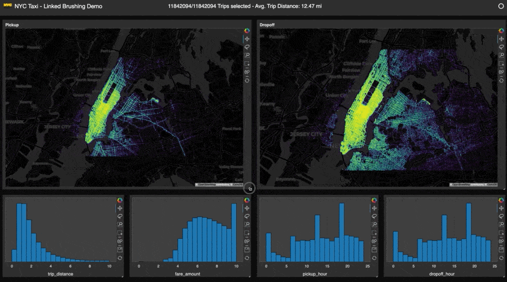Image resolution: width=507 pixels, height=282 pixels.
Task: Click the circular busy indicator top right
Action: 501,7
